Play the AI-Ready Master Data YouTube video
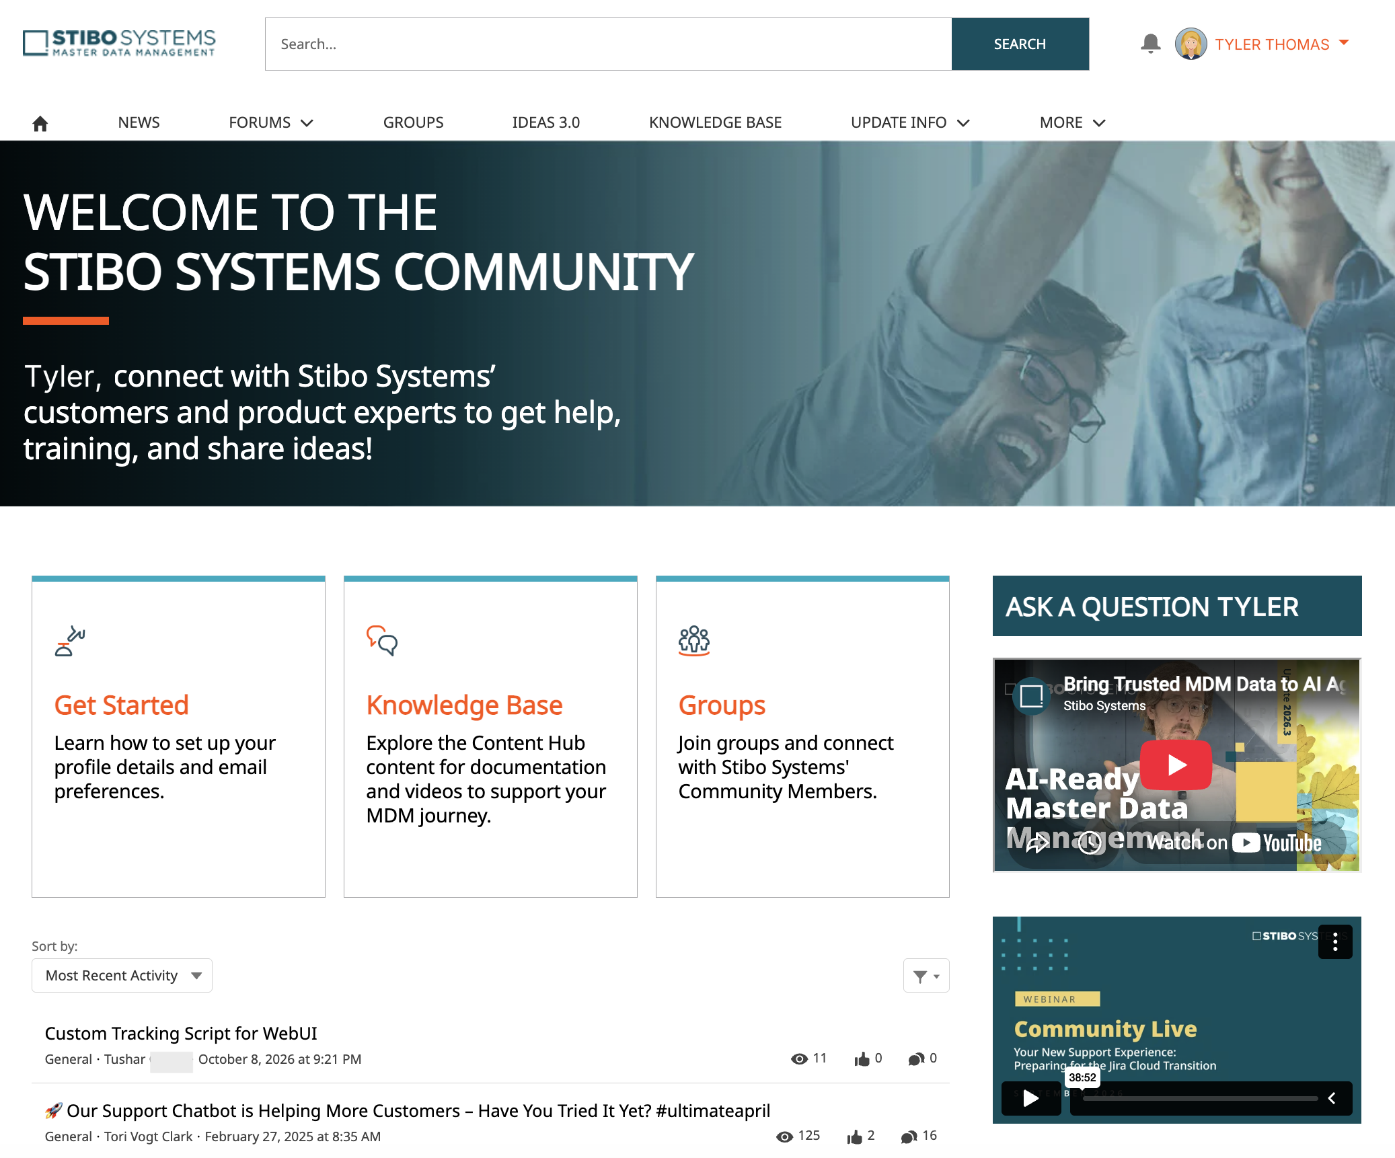The width and height of the screenshot is (1395, 1158). pyautogui.click(x=1176, y=765)
